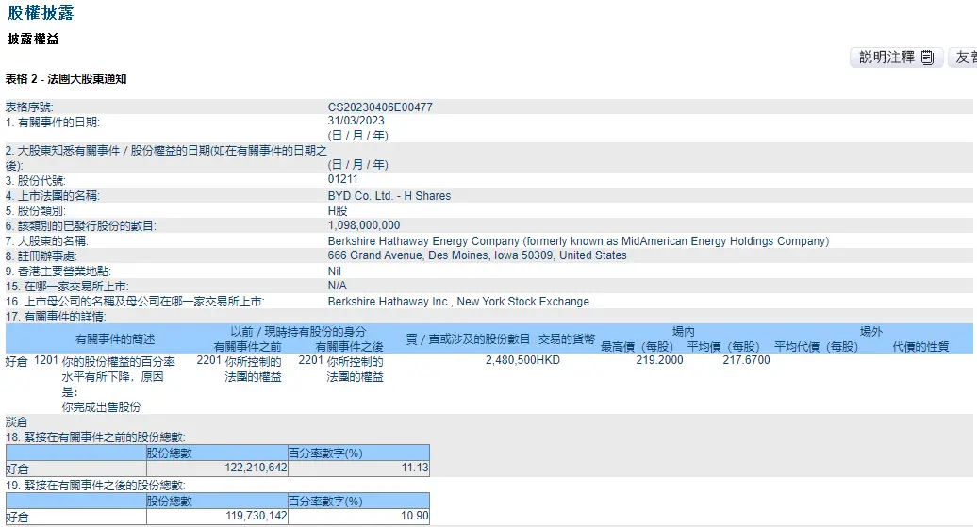
Task: Click the highest price 219.2000
Action: pos(659,360)
